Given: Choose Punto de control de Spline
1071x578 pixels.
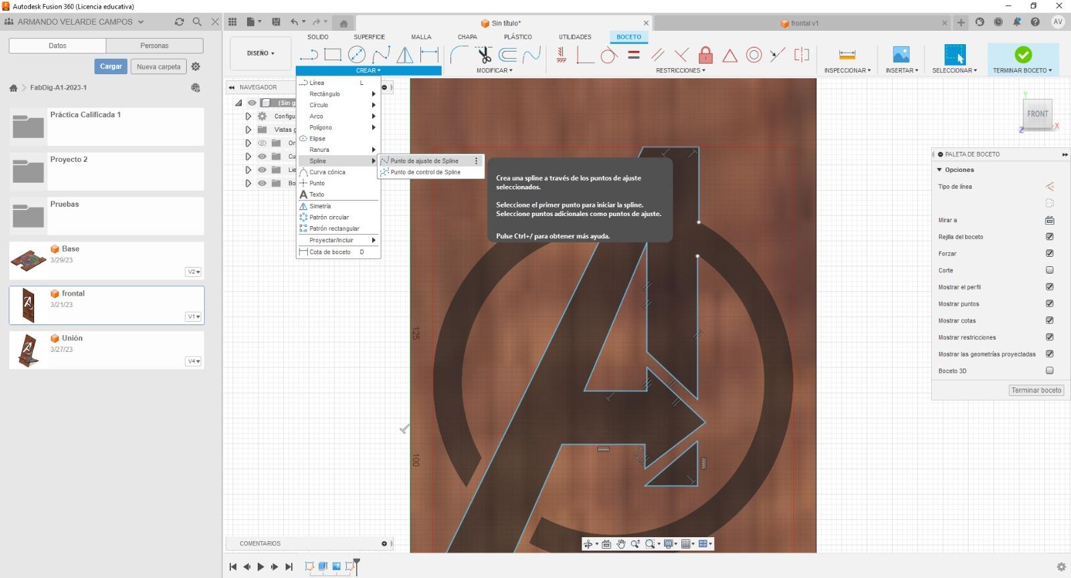Looking at the screenshot, I should 430,172.
